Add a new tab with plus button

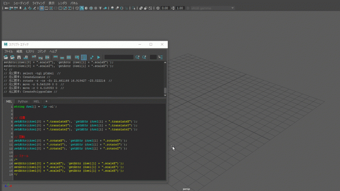tap(46, 101)
